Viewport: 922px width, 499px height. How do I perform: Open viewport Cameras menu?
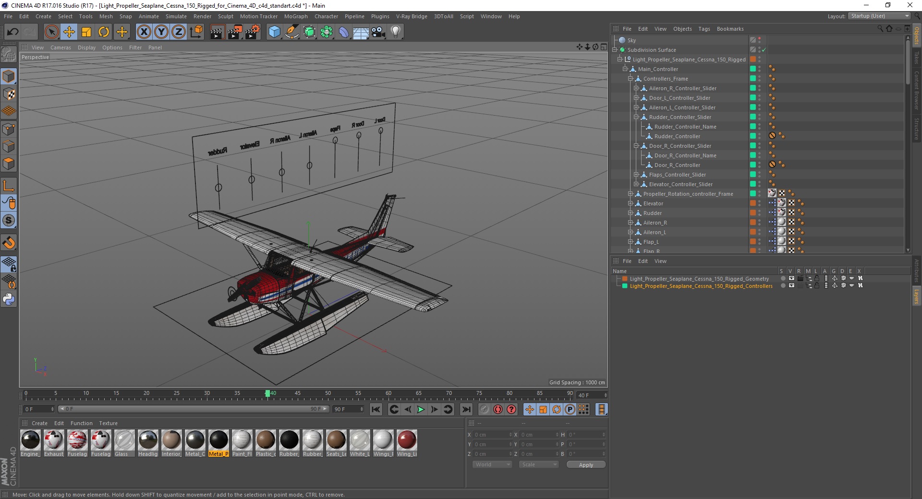coord(61,48)
